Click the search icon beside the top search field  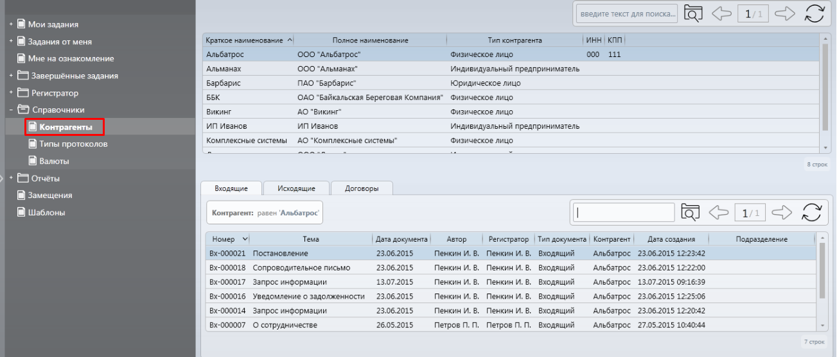tap(693, 13)
